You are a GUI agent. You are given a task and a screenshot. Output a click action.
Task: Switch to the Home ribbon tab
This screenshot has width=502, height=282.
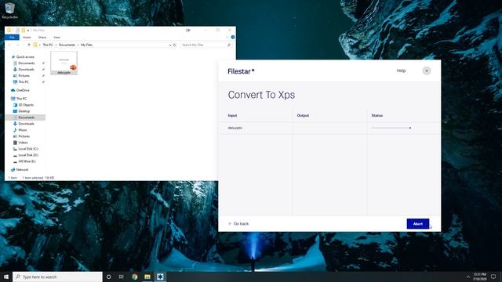tap(27, 38)
